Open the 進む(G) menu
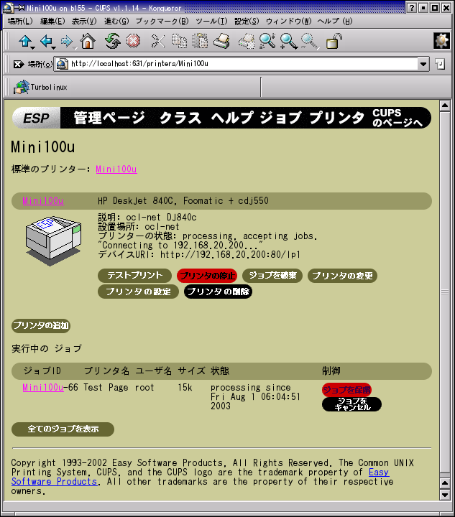 click(x=116, y=22)
